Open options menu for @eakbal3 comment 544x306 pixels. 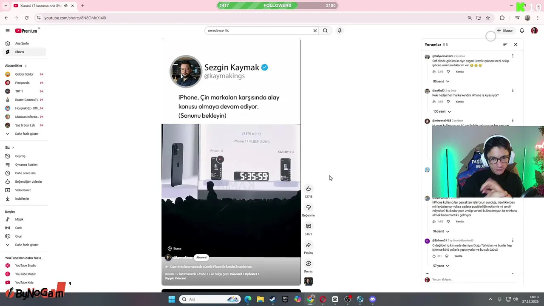click(x=513, y=91)
